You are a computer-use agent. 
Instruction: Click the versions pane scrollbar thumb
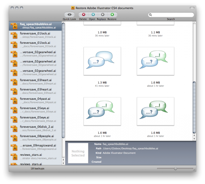194,107
